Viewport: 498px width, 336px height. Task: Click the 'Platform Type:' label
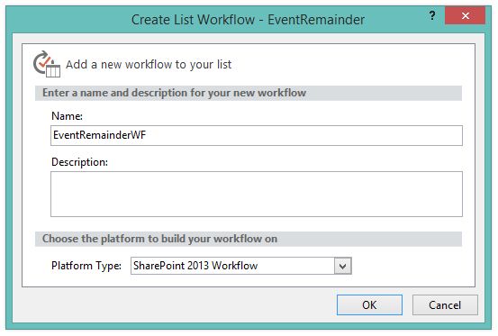[86, 266]
